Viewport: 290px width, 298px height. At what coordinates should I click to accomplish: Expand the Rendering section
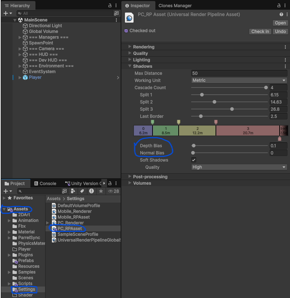click(x=144, y=47)
